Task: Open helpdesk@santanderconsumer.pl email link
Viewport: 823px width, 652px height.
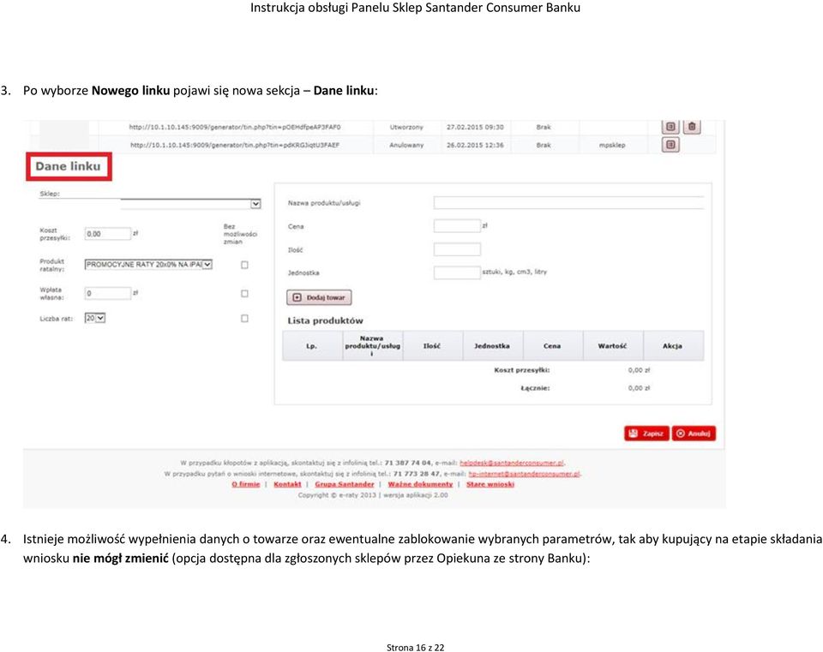Action: (x=512, y=463)
